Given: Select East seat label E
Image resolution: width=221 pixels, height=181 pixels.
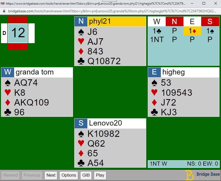Looking at the screenshot, I should pyautogui.click(x=154, y=72).
